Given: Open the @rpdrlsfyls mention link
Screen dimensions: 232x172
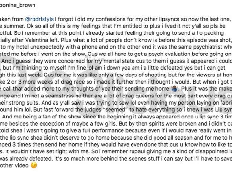Looking at the screenshot, I should pyautogui.click(x=39, y=19).
